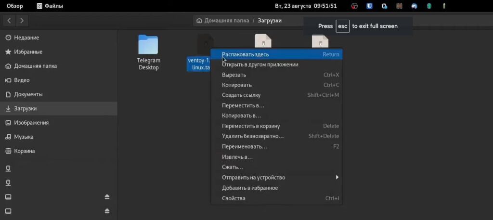This screenshot has height=220, width=493.
Task: Open the Telegram Desktop folder icon
Action: tap(148, 45)
